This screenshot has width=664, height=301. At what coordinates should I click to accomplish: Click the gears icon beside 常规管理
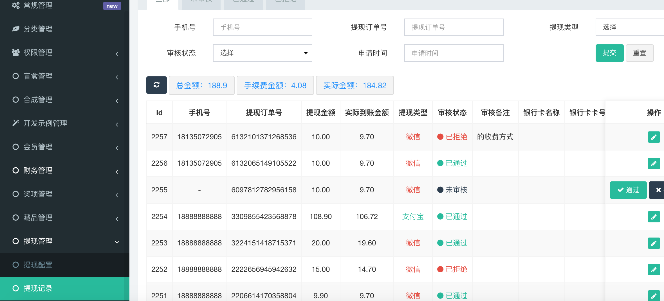pyautogui.click(x=16, y=5)
